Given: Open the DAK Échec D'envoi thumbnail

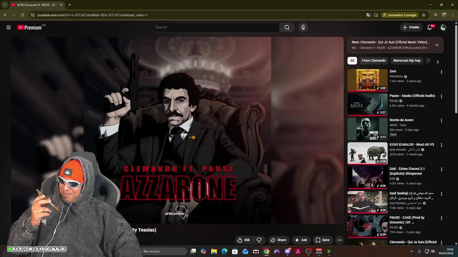Looking at the screenshot, I should tap(367, 177).
